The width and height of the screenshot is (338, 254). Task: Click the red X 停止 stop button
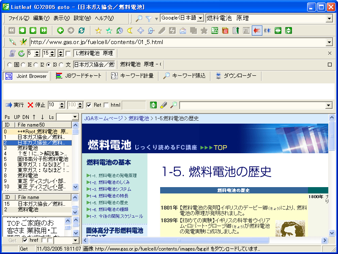point(36,105)
